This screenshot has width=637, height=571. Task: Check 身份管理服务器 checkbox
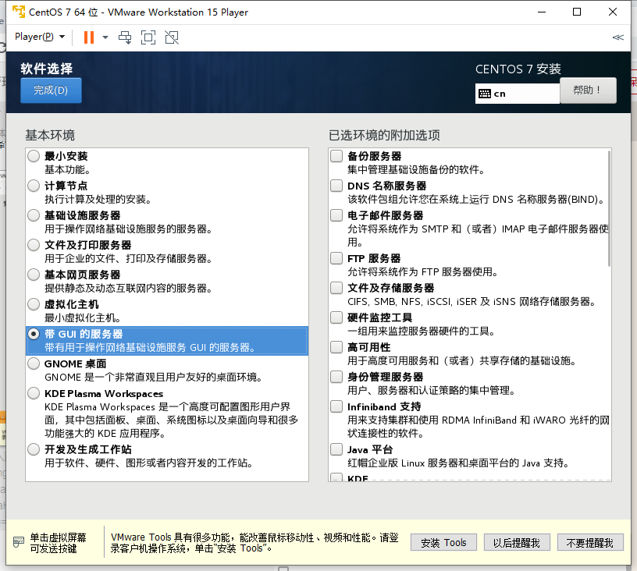click(336, 377)
